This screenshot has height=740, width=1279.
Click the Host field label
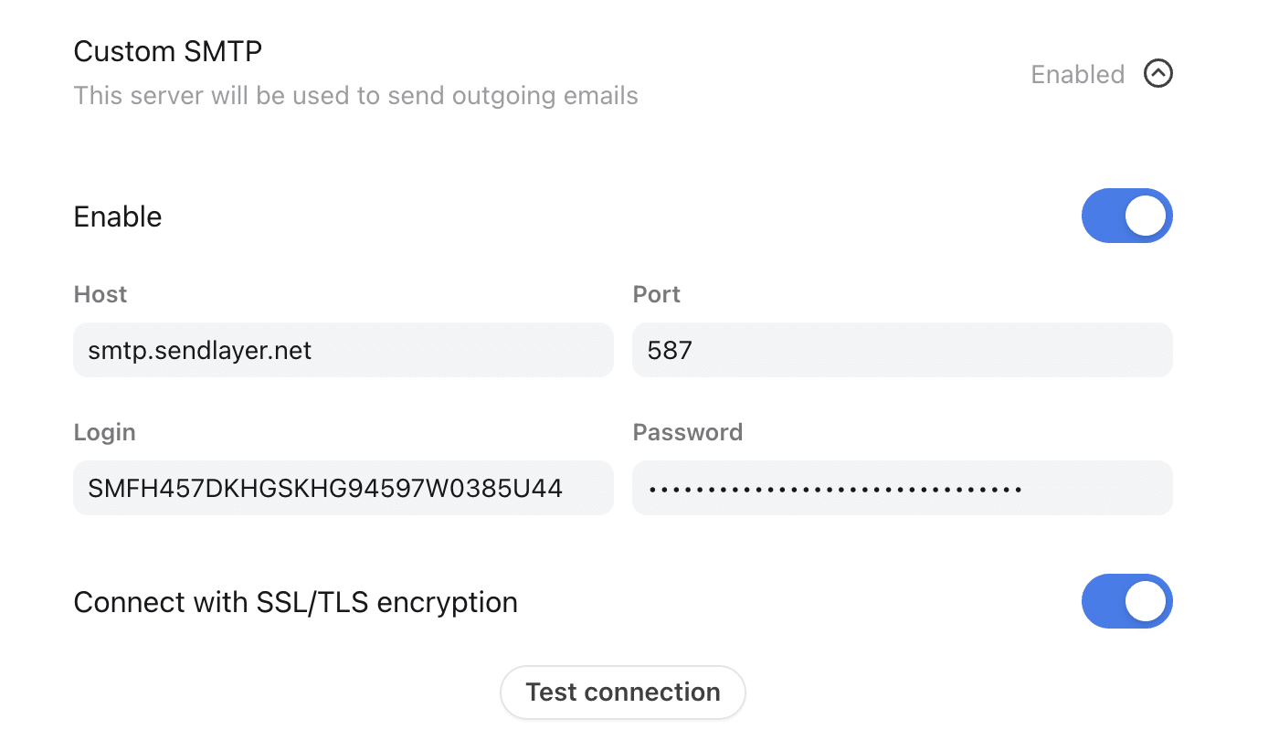[x=100, y=294]
